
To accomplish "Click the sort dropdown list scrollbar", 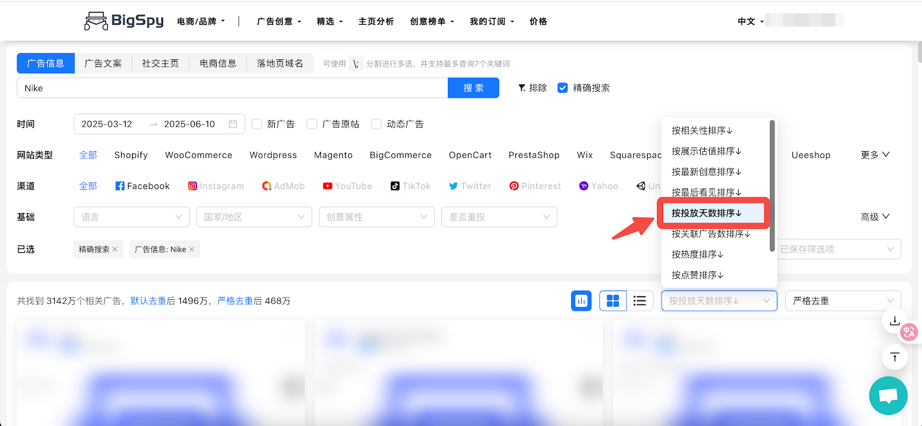I will 772,186.
